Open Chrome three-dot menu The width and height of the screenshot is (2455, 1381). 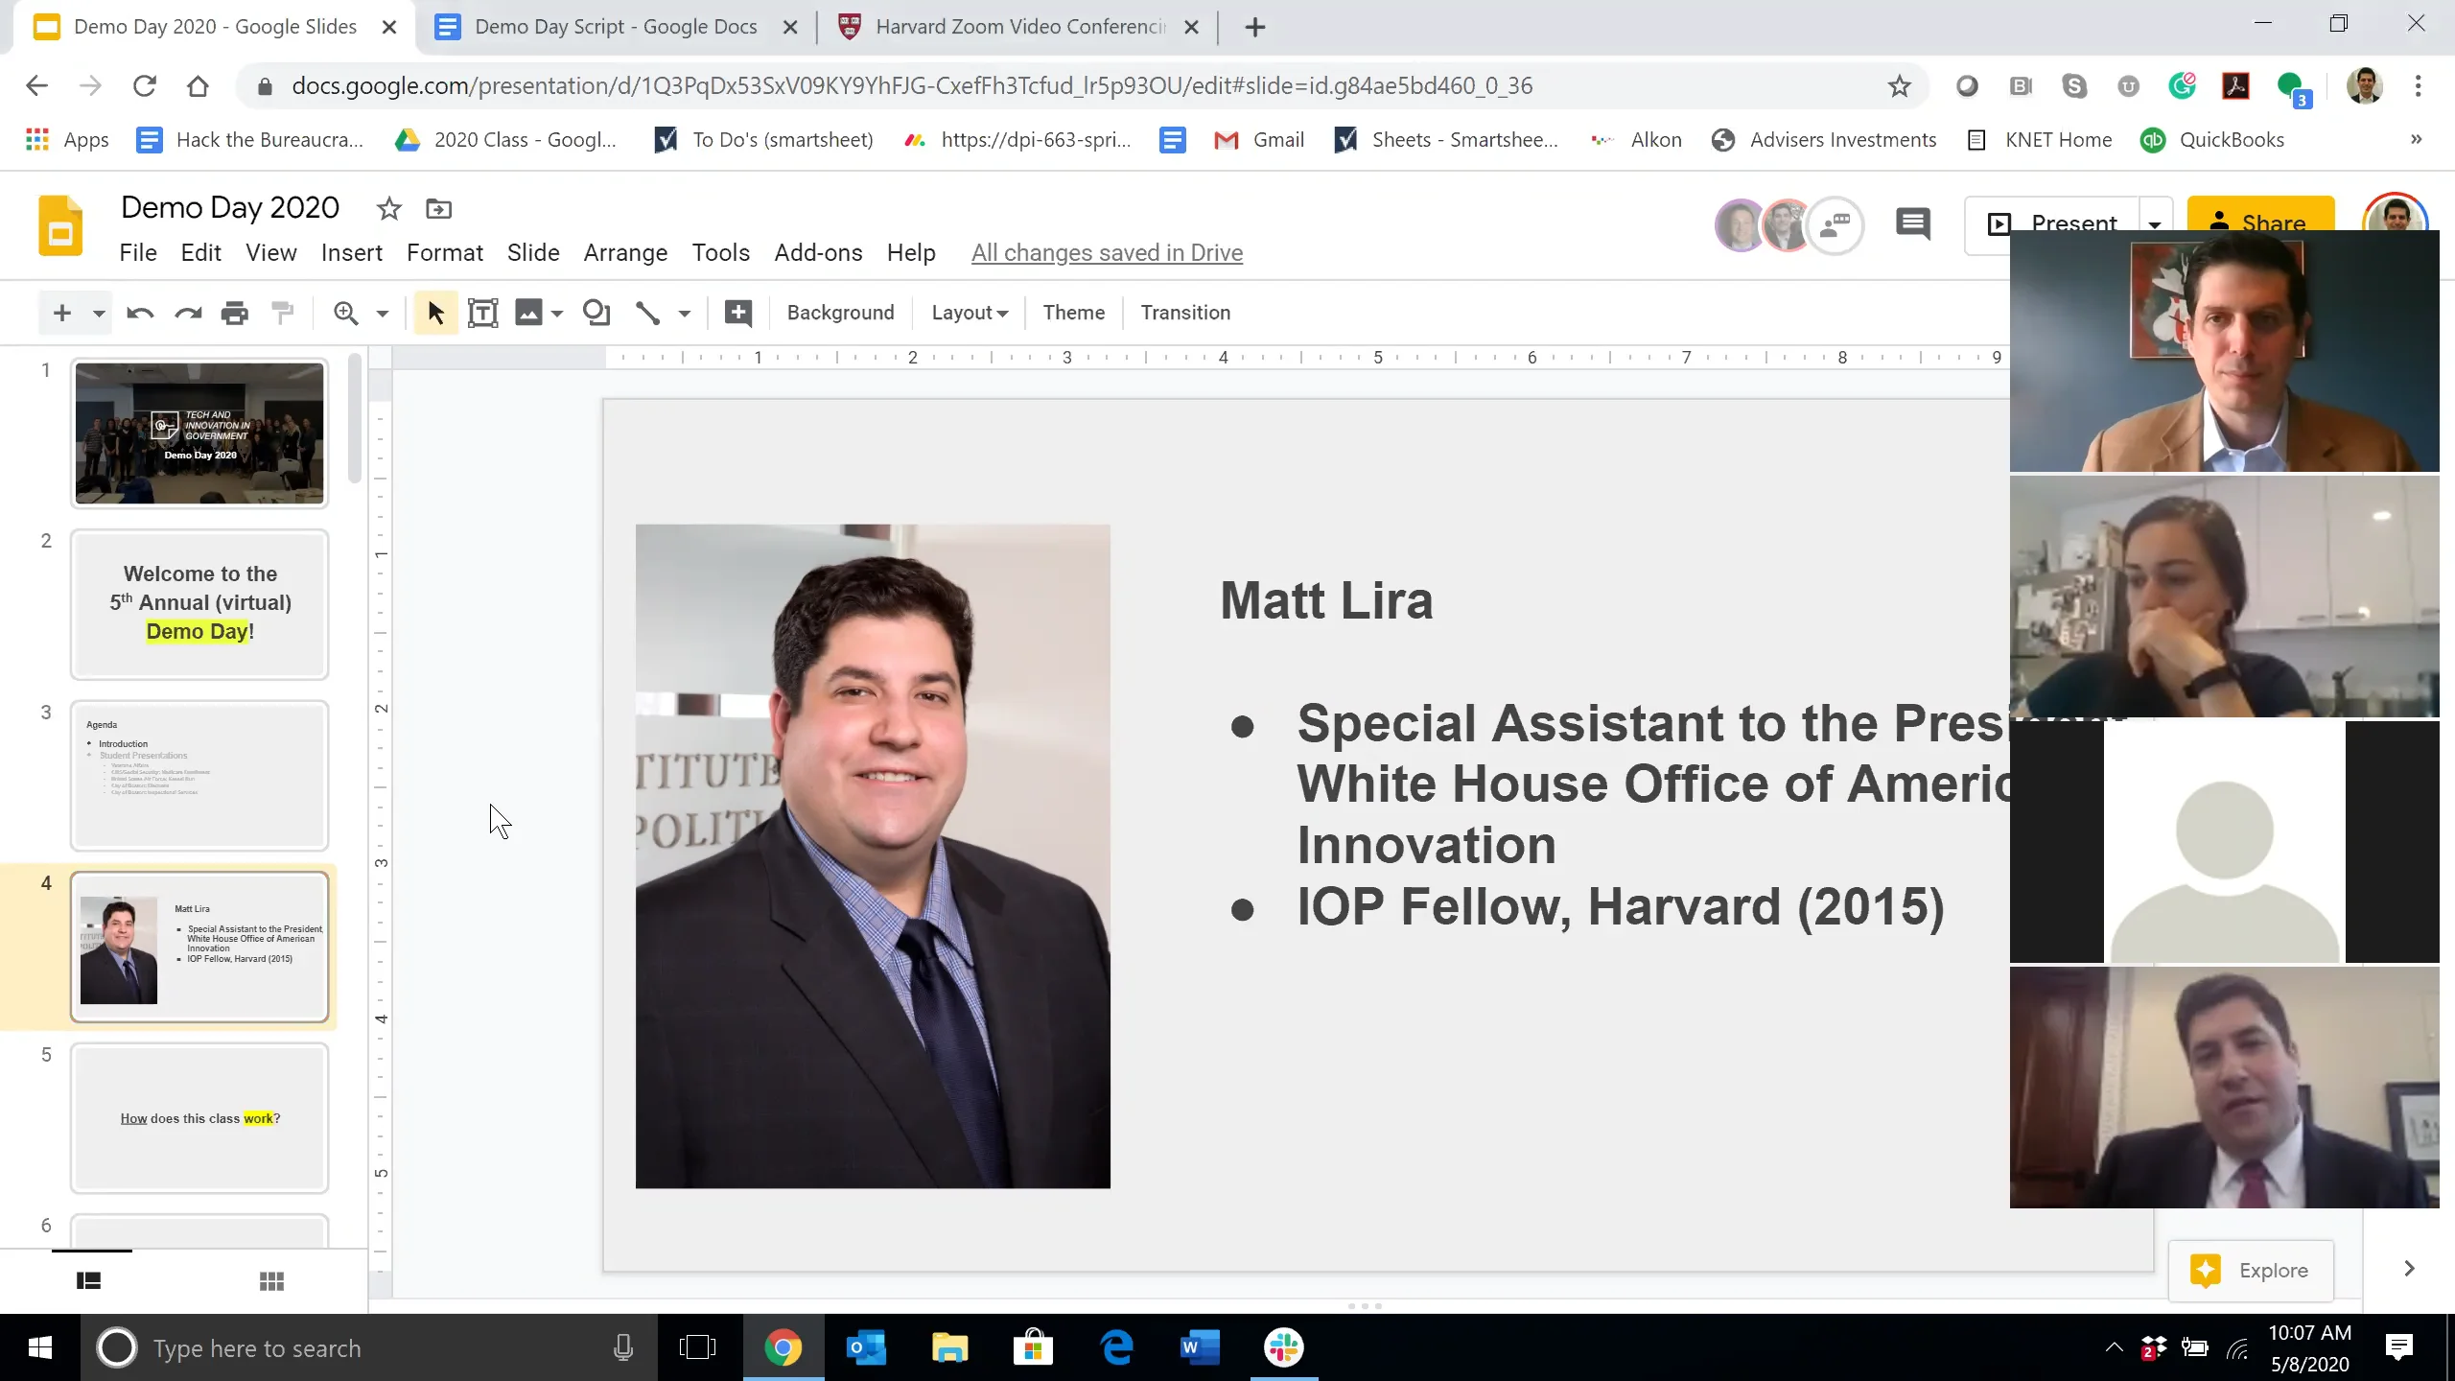(x=2419, y=86)
